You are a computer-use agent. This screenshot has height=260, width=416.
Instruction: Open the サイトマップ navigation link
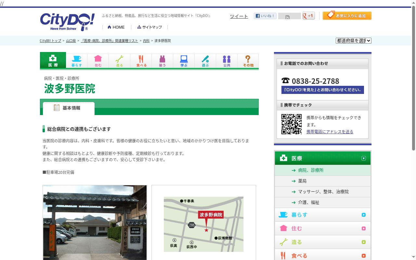(149, 27)
